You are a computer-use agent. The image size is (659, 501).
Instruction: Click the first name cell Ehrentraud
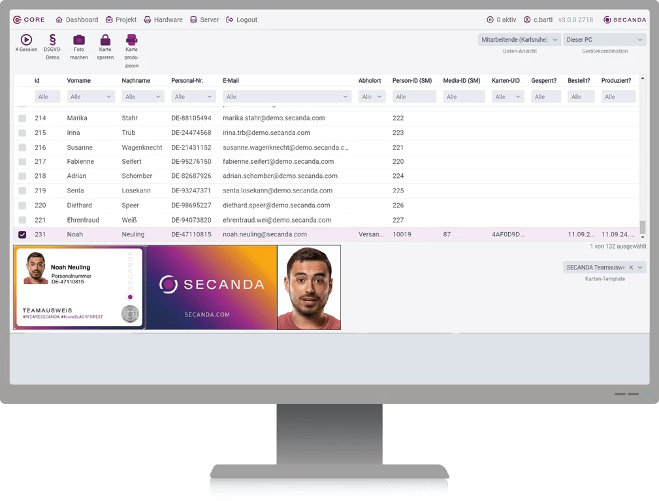pos(83,220)
